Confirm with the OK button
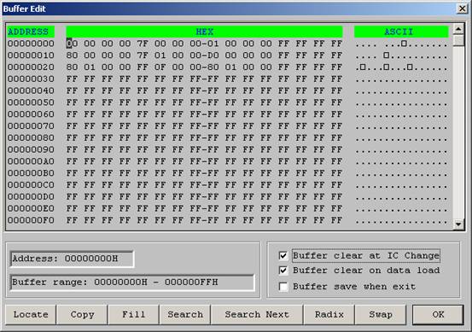 tap(438, 315)
